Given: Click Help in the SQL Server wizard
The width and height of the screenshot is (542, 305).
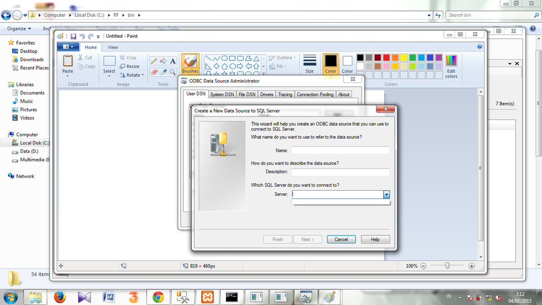Looking at the screenshot, I should pos(375,239).
